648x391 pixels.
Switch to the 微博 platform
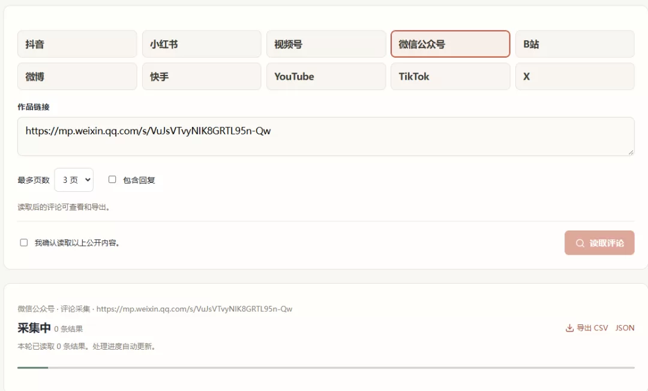click(77, 76)
